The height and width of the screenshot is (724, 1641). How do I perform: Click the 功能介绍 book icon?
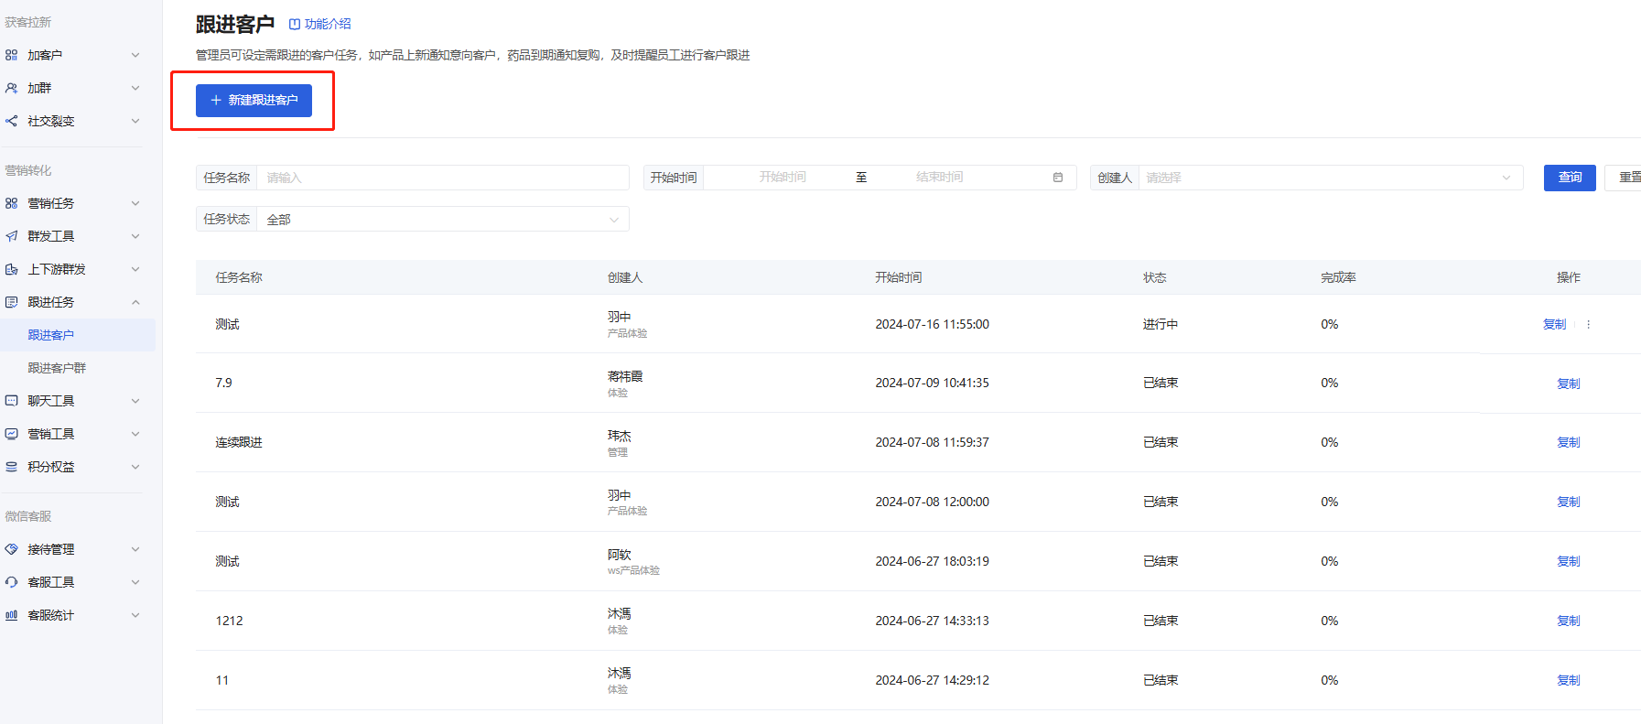[x=295, y=25]
